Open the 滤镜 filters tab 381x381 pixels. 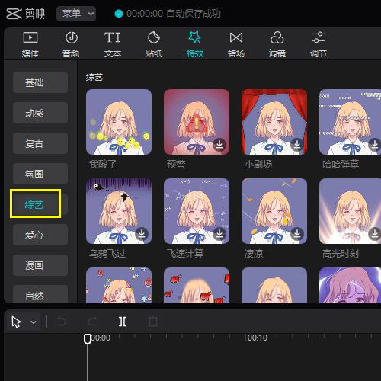(x=277, y=44)
